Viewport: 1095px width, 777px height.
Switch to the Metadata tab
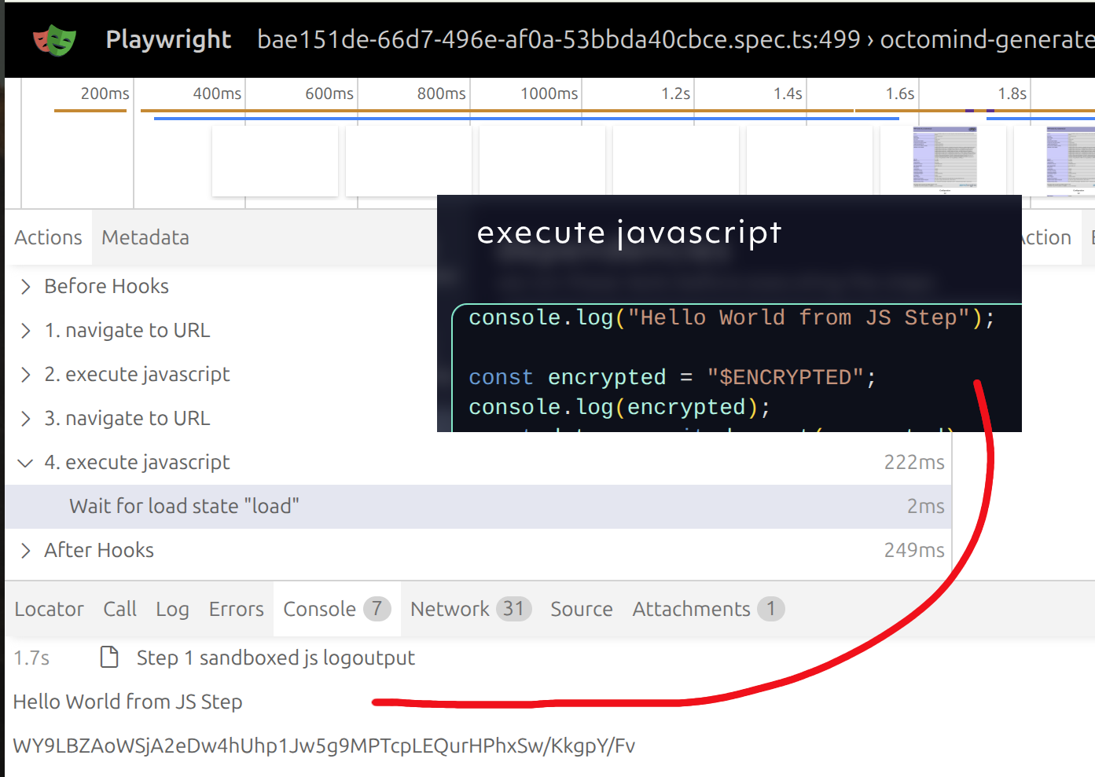145,237
